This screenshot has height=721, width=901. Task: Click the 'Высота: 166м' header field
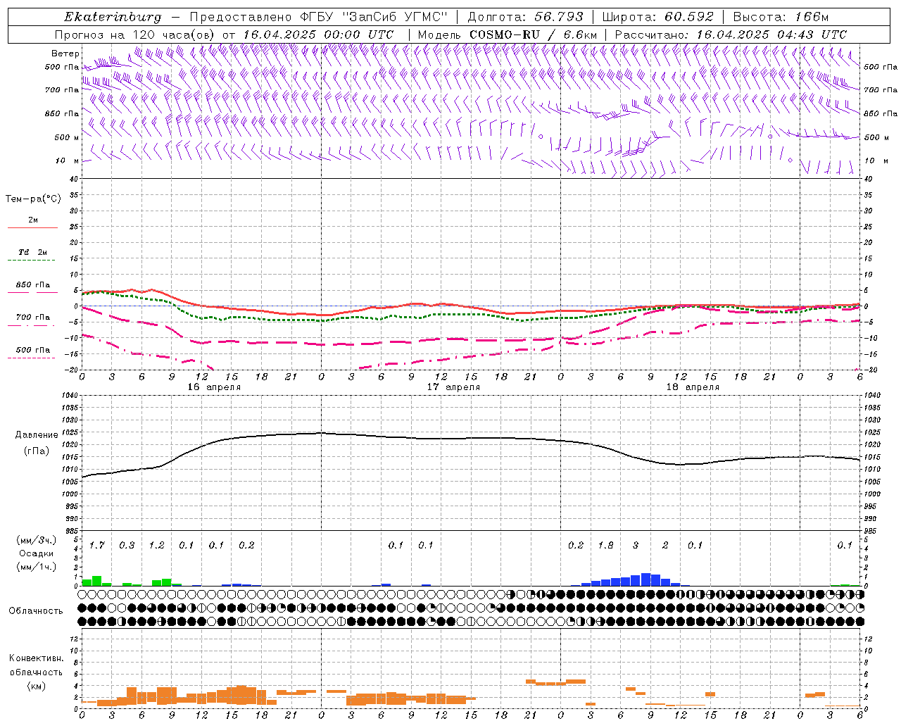(781, 17)
